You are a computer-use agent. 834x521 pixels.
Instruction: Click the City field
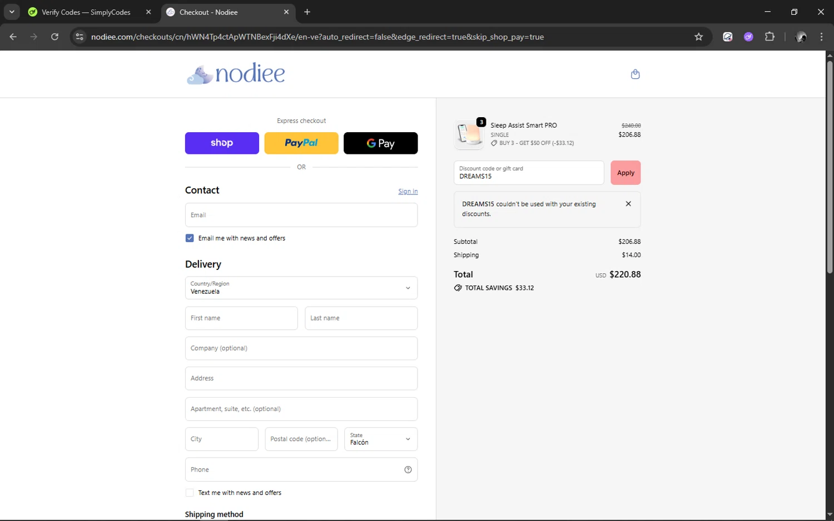222,439
